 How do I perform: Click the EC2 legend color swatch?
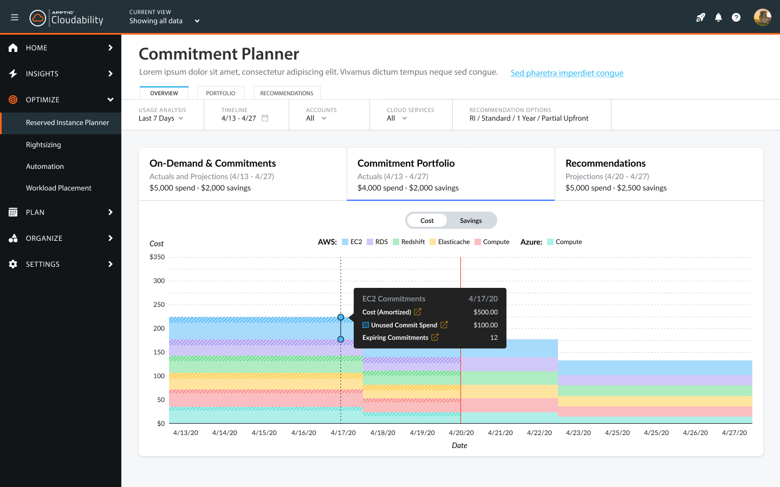point(345,242)
